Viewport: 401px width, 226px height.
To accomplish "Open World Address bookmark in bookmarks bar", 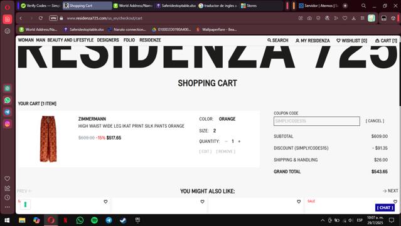I will [38, 29].
